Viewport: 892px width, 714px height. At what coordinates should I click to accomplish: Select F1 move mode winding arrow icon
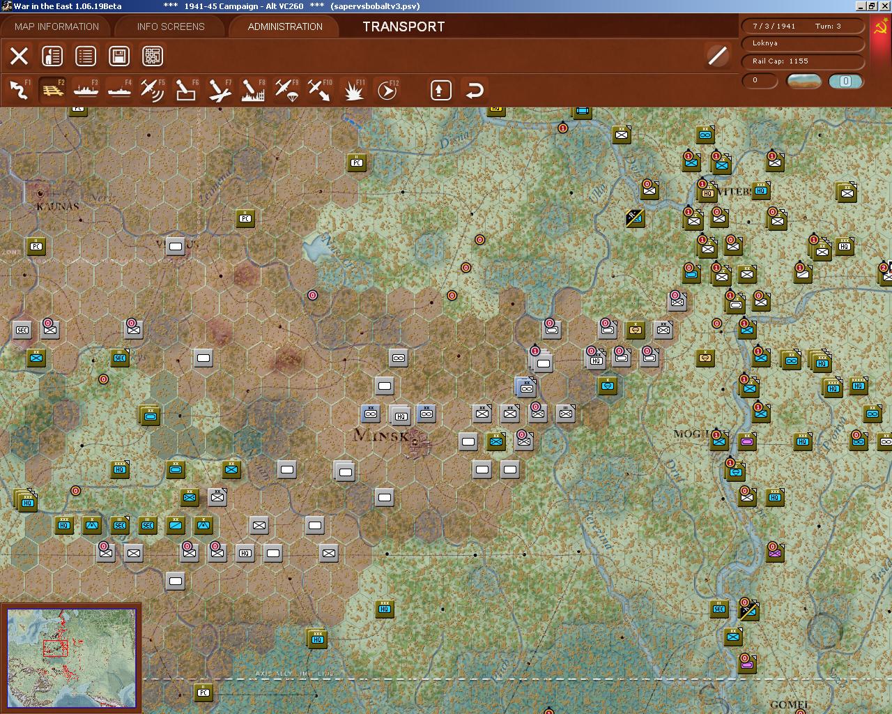click(x=20, y=90)
